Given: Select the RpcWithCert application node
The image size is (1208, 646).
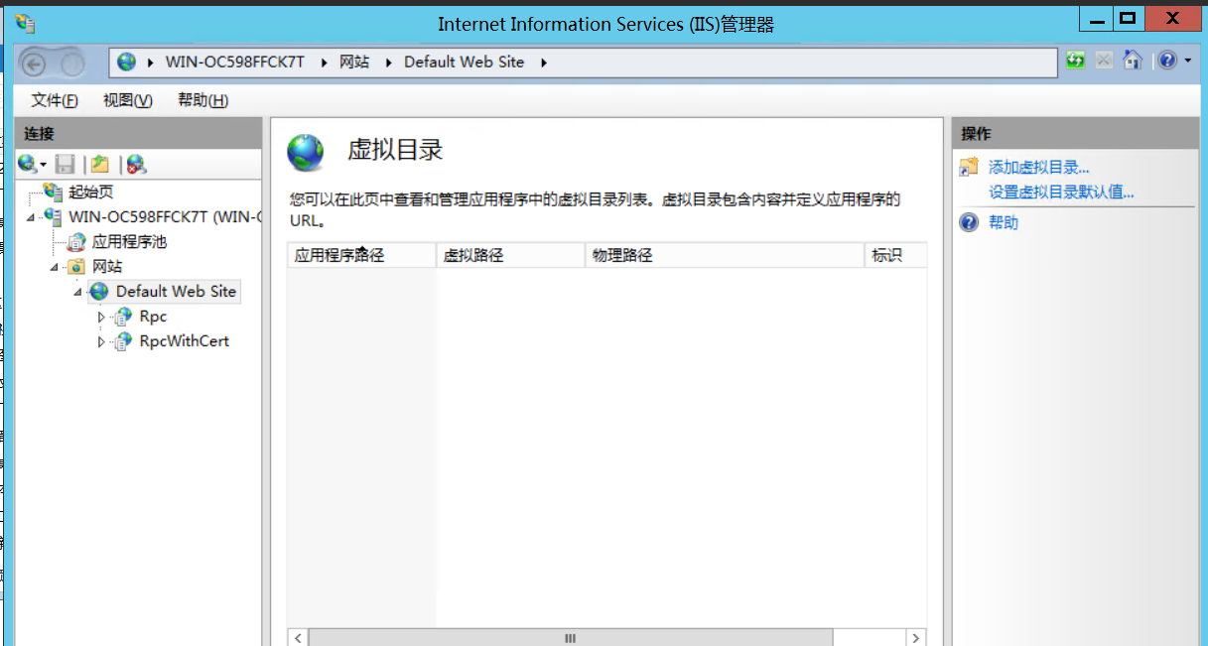Looking at the screenshot, I should coord(185,341).
